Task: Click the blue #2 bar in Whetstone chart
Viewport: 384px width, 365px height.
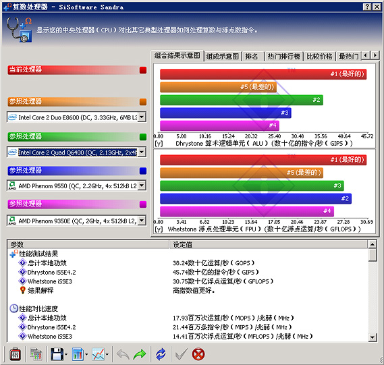Action: pos(256,198)
